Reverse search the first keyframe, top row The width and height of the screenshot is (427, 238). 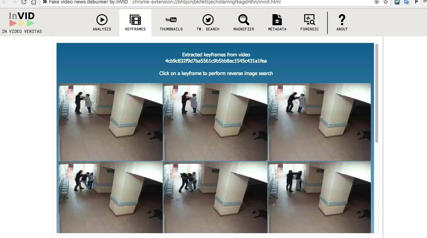point(111,122)
